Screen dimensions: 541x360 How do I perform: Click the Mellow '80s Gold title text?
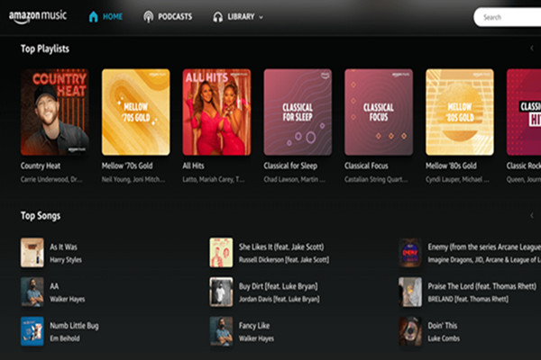(x=451, y=166)
